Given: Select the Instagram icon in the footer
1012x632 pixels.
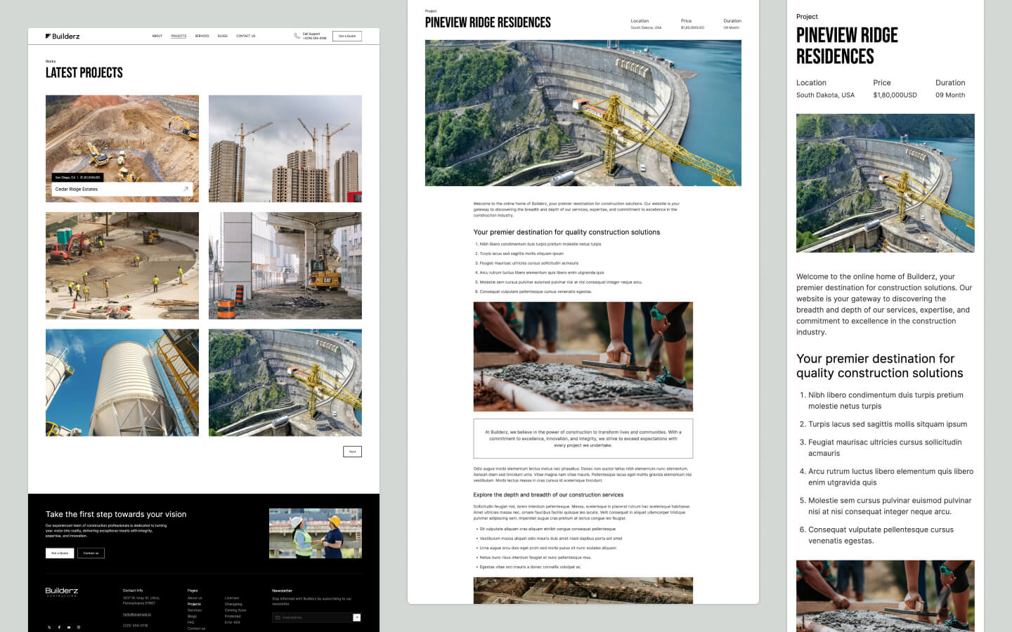Looking at the screenshot, I should pos(78,627).
